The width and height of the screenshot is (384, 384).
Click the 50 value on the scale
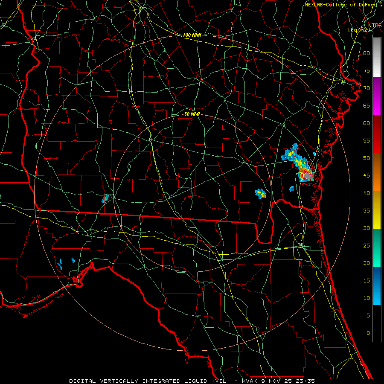click(x=367, y=158)
